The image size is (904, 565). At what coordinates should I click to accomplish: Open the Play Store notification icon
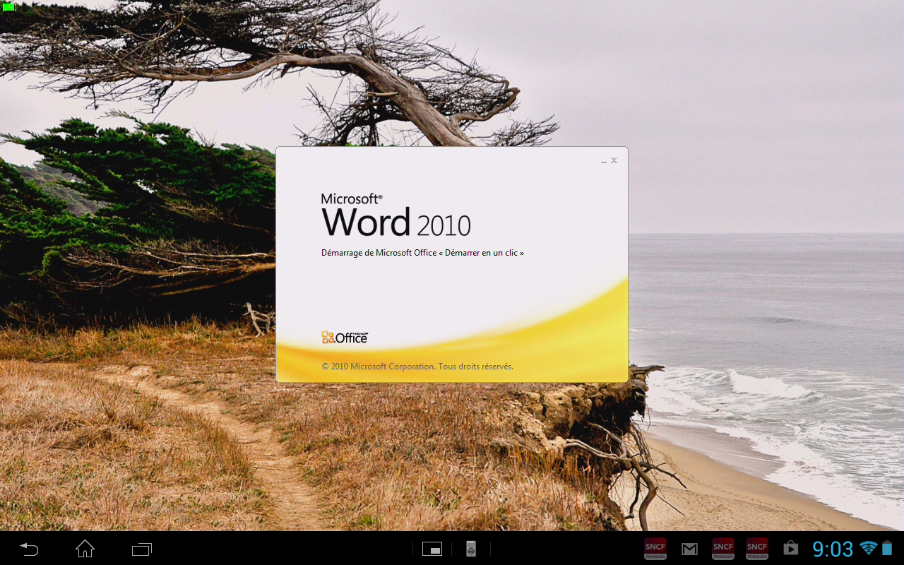coord(790,548)
